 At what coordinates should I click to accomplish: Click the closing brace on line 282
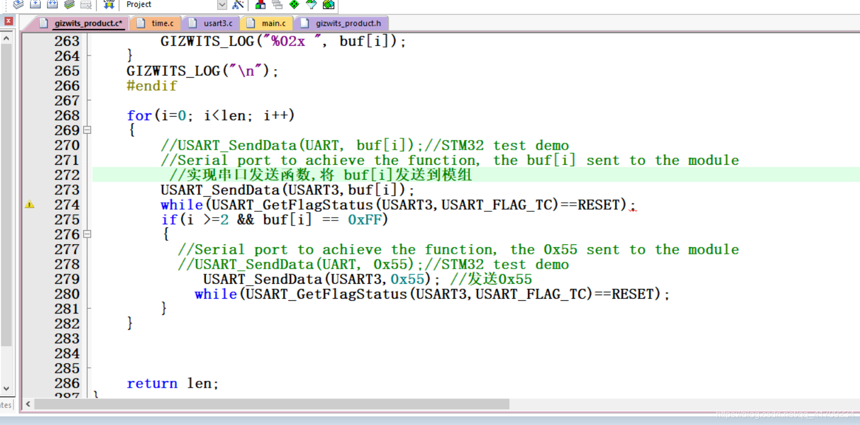(130, 324)
